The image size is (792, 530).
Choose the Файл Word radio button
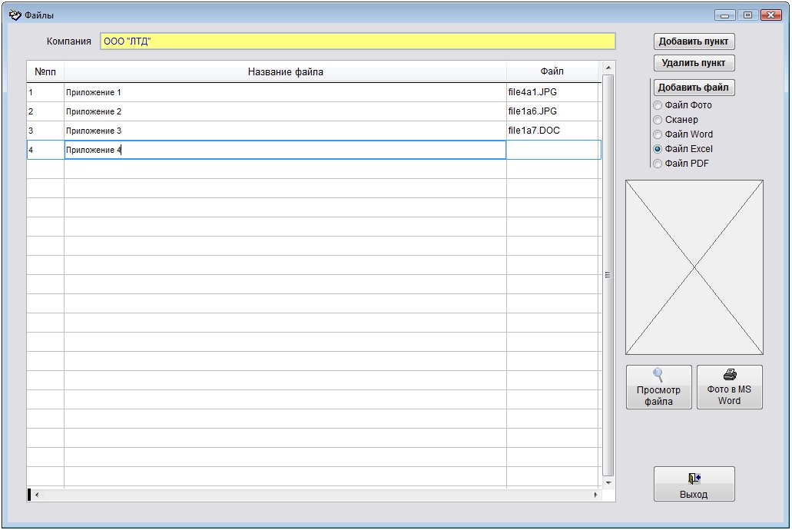pyautogui.click(x=658, y=134)
